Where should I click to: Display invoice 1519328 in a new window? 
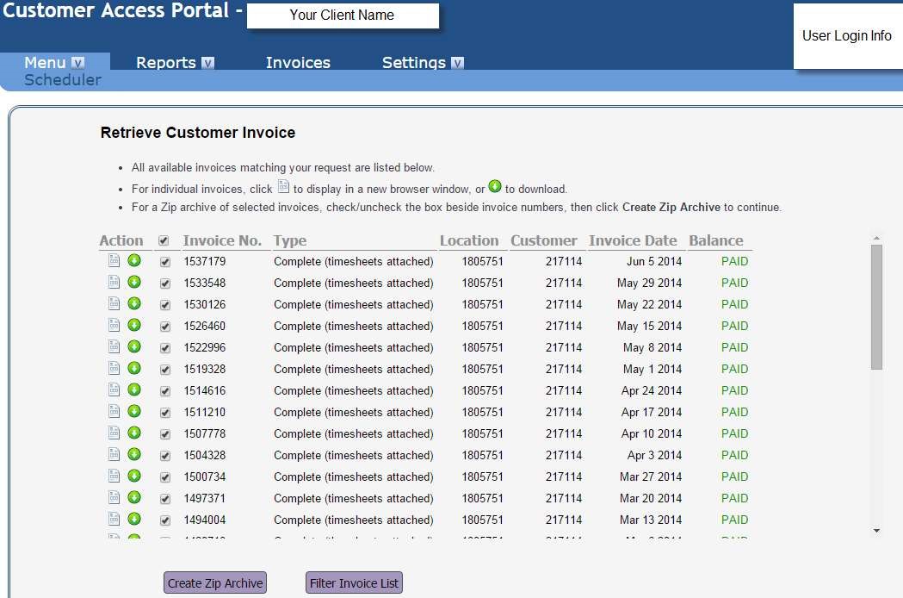point(114,368)
